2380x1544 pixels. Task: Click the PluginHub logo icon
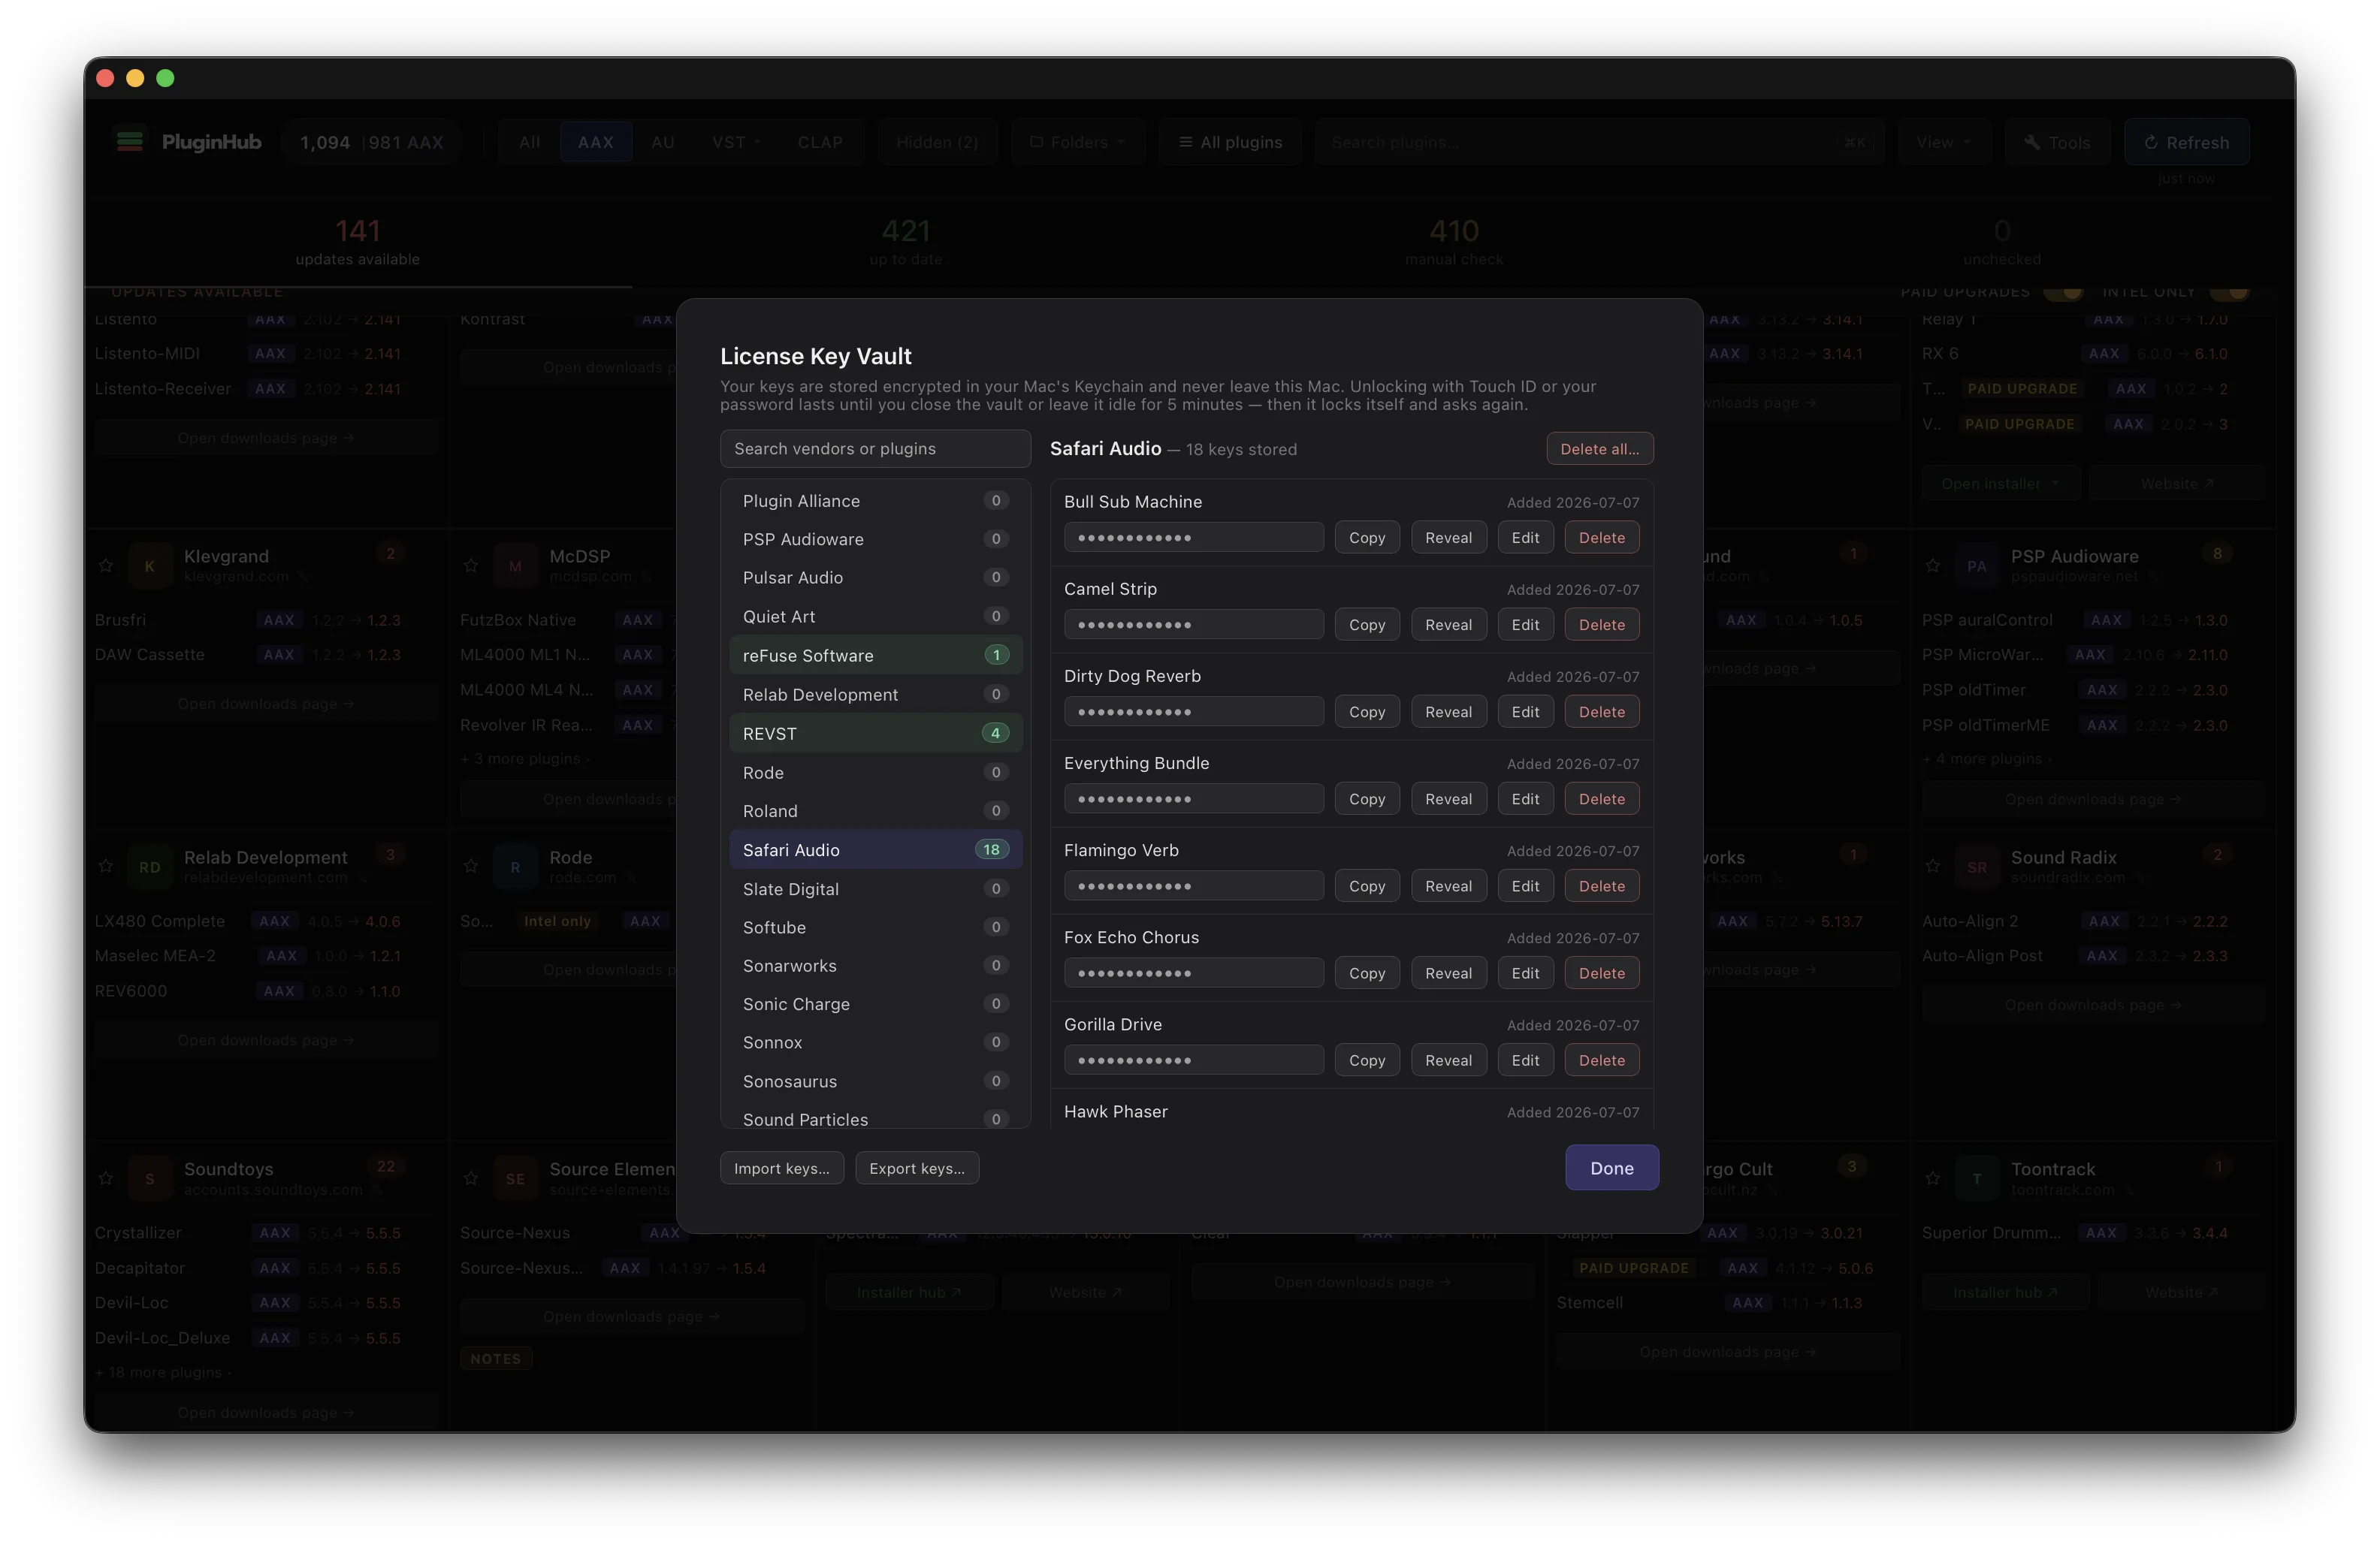pos(130,142)
